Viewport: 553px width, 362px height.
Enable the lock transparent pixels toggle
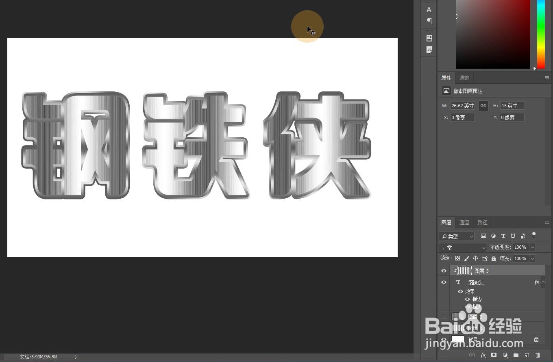point(457,258)
